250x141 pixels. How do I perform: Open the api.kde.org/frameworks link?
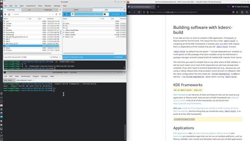click(187, 103)
